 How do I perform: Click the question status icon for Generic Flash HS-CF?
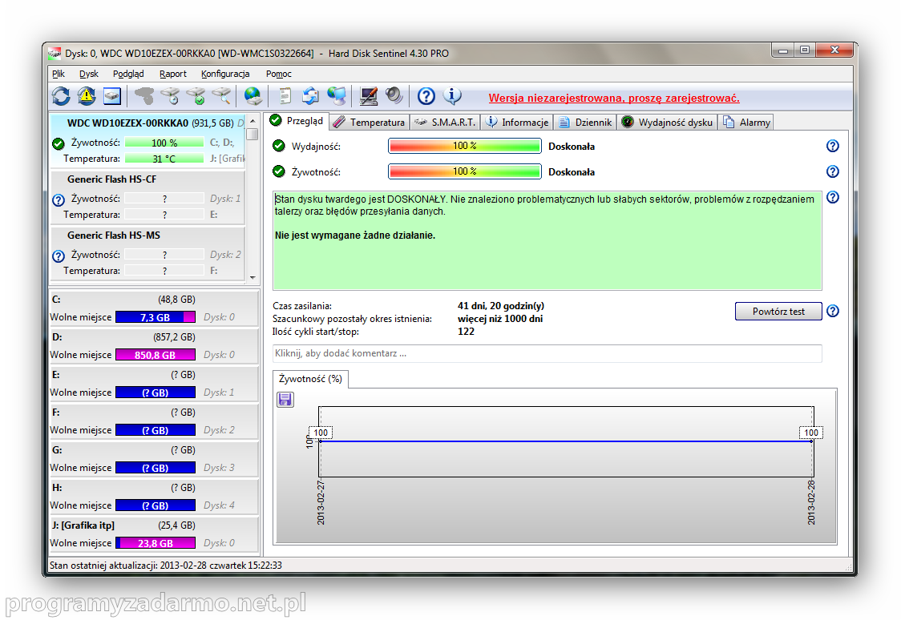point(58,199)
